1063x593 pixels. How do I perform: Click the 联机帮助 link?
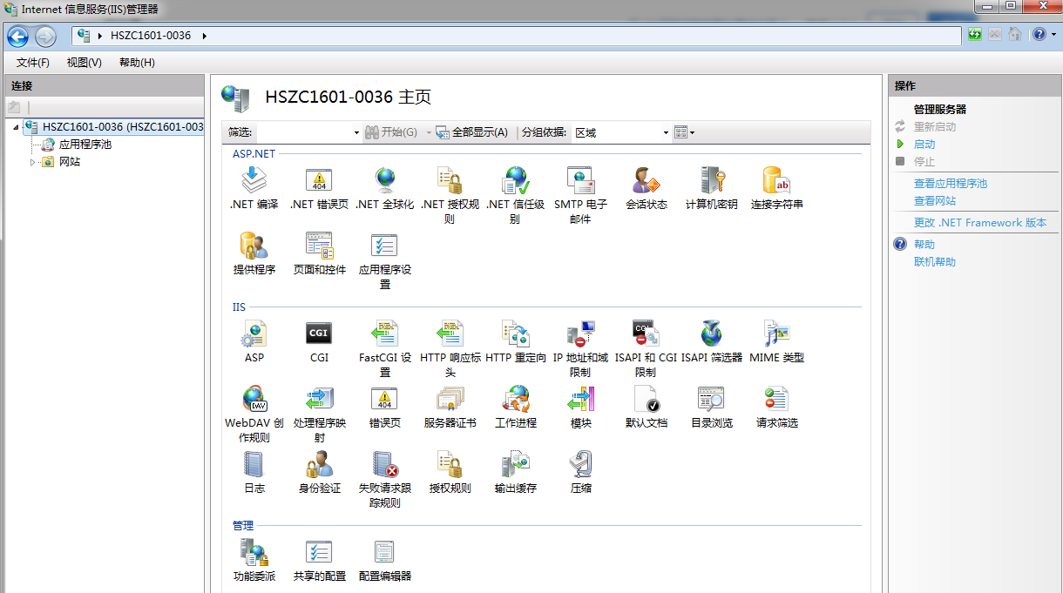(x=935, y=262)
